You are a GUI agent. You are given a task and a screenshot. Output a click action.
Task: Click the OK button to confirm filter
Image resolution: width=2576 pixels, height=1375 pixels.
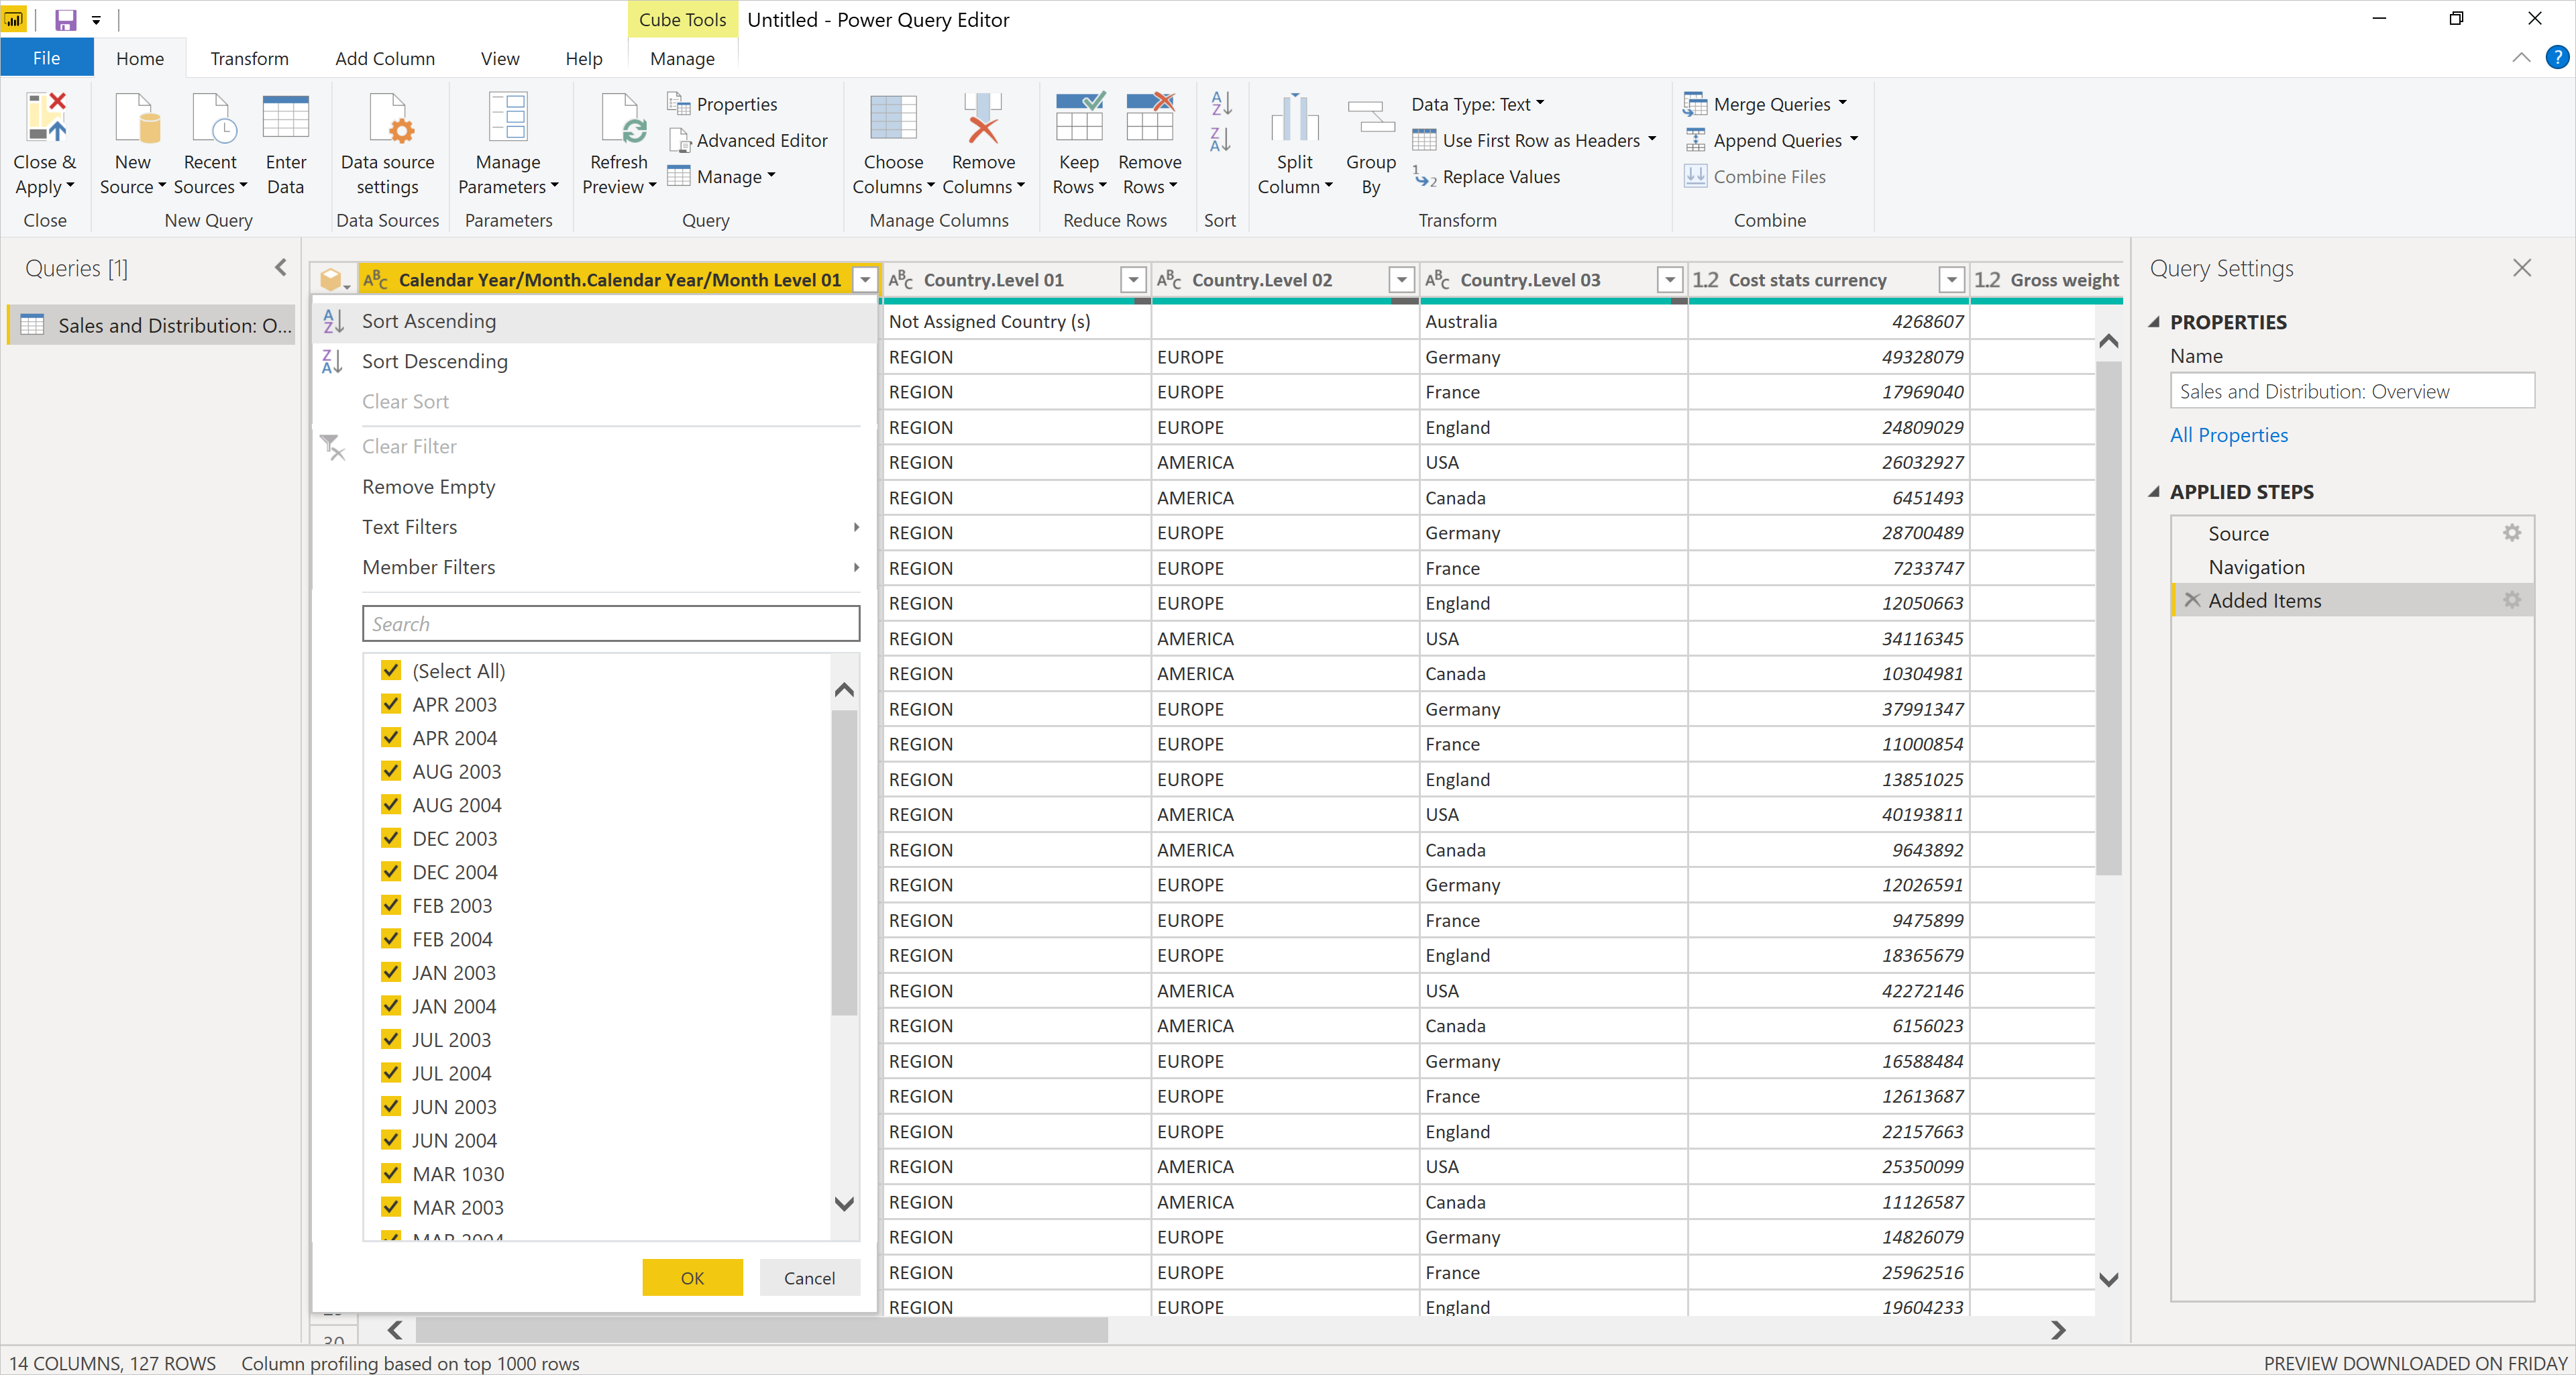point(692,1276)
